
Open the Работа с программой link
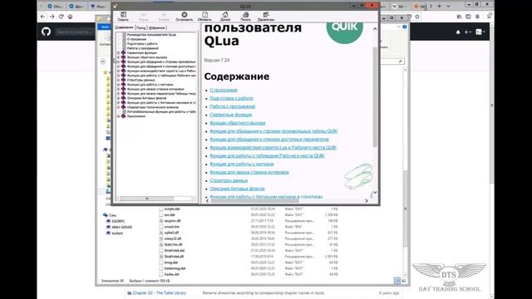pos(233,106)
